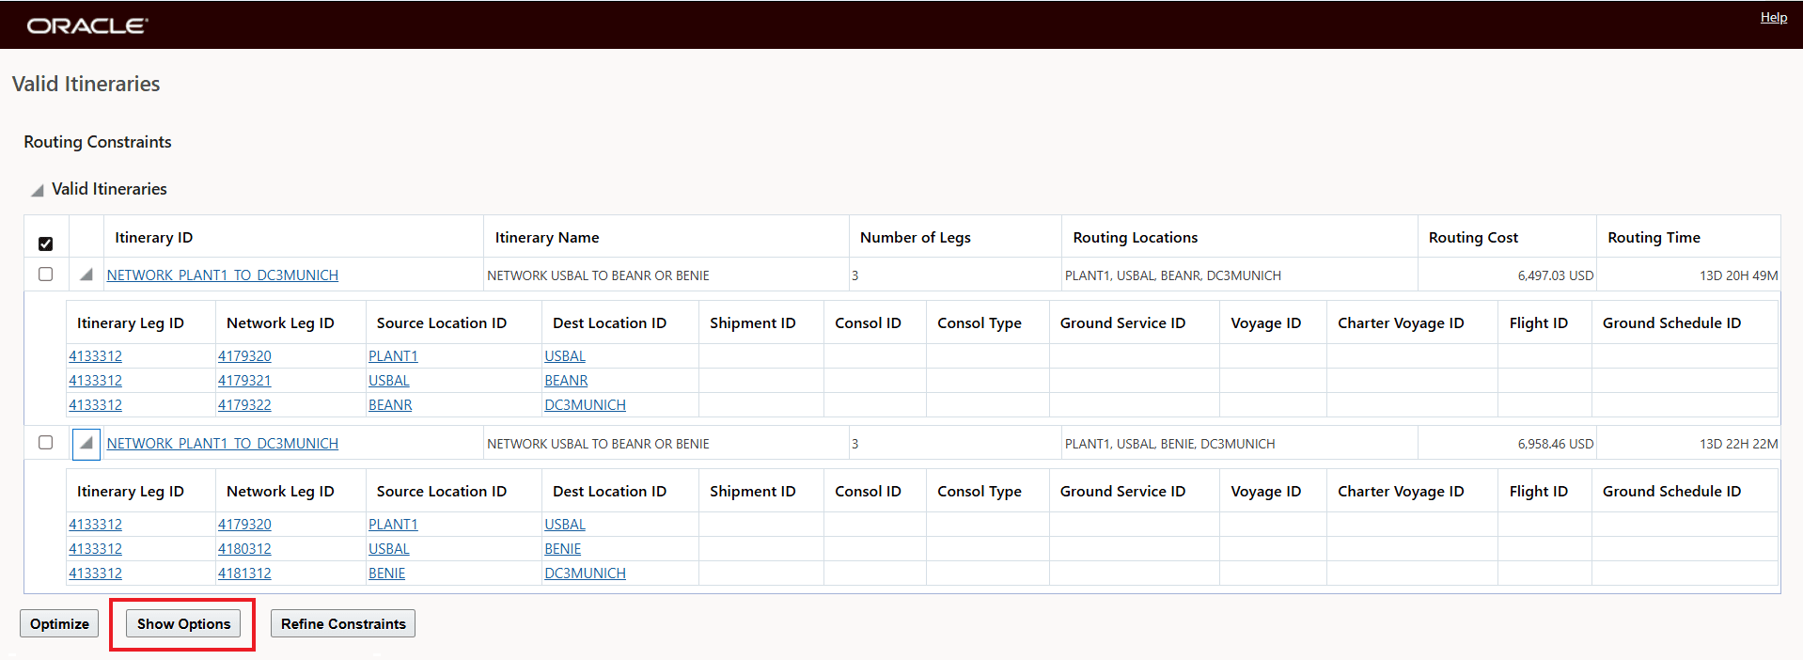Open the BENIE source location link
Image resolution: width=1803 pixels, height=660 pixels.
[x=386, y=574]
